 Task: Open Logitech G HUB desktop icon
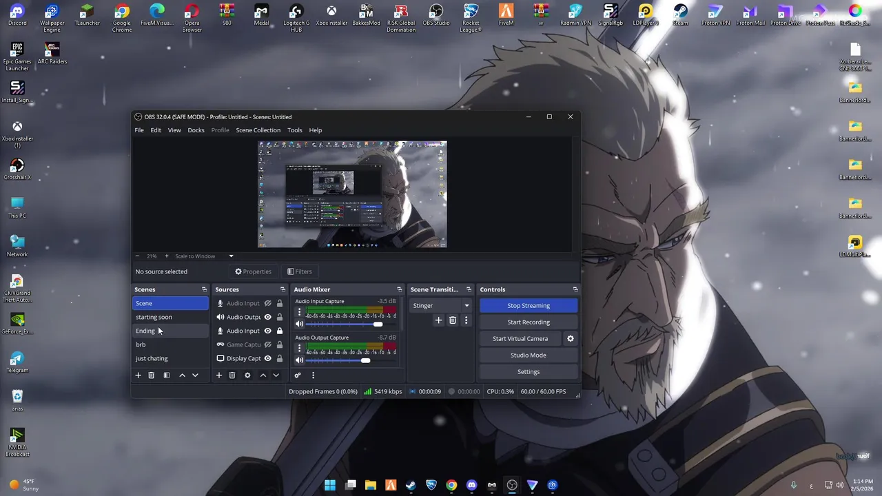pos(296,18)
